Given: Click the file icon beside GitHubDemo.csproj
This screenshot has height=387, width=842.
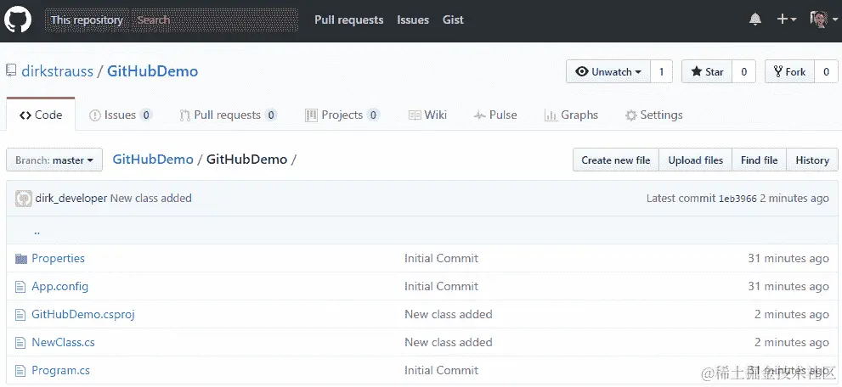Looking at the screenshot, I should tap(20, 315).
